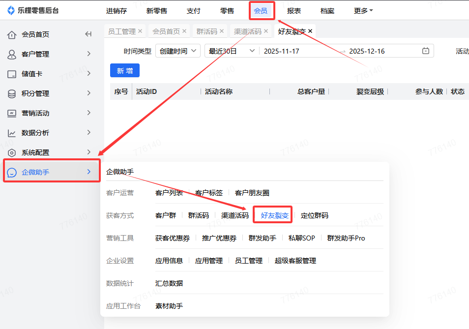Viewport: 469px width, 329px height.
Task: Open 推广优惠券 under 营销工具
Action: coord(219,239)
